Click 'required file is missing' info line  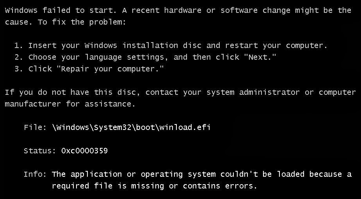pyautogui.click(x=108, y=186)
